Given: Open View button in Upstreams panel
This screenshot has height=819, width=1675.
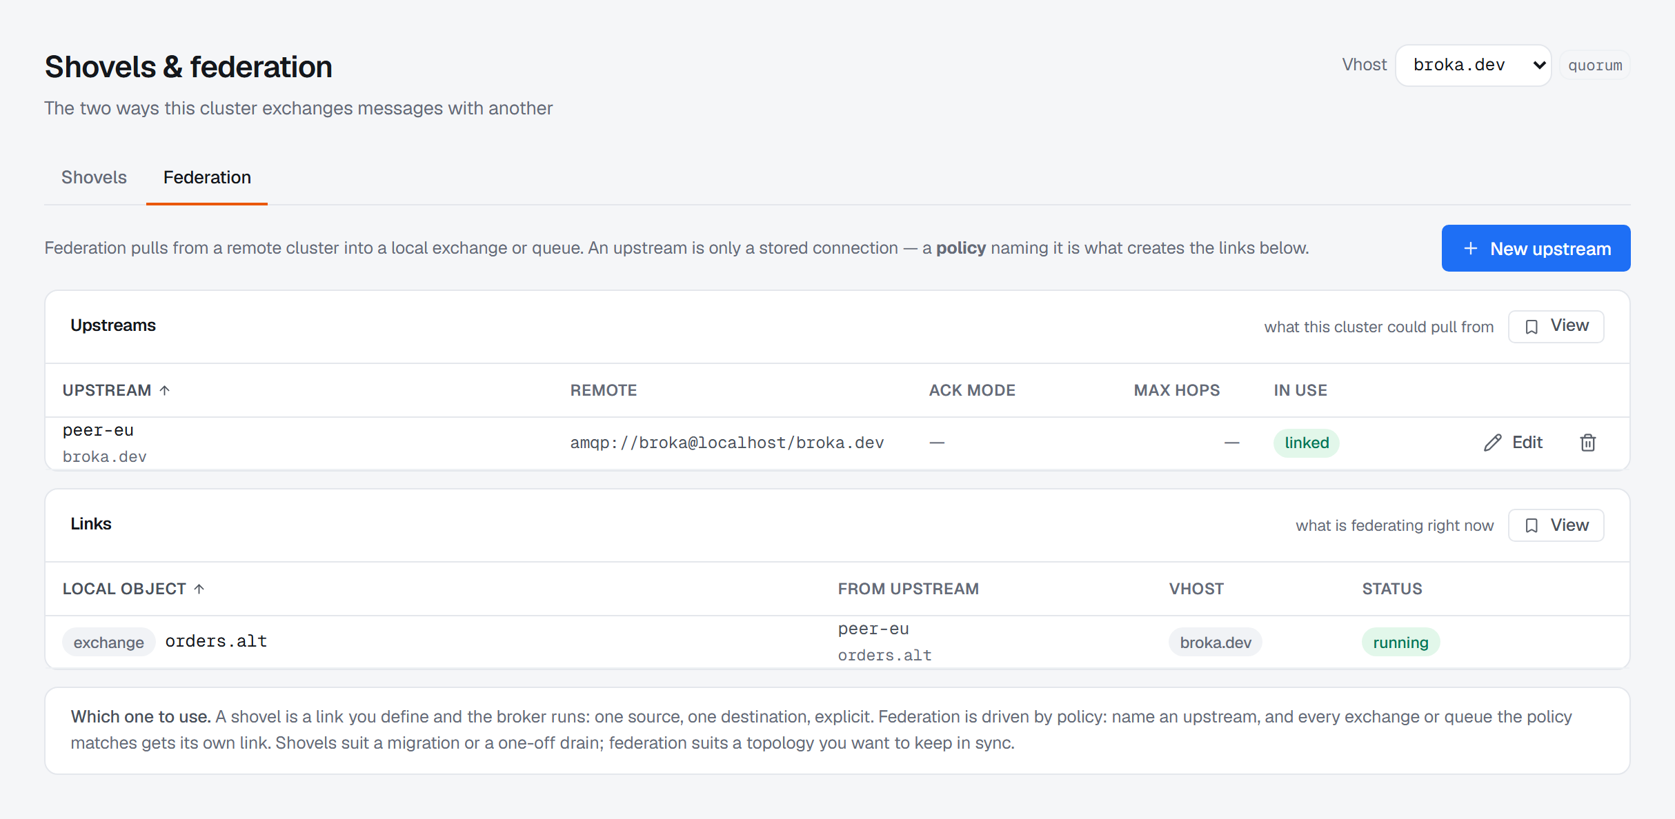Looking at the screenshot, I should [x=1556, y=326].
